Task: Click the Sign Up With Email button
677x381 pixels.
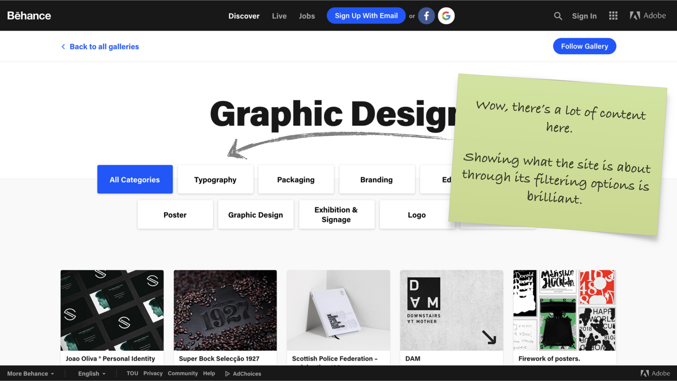Action: (x=366, y=16)
